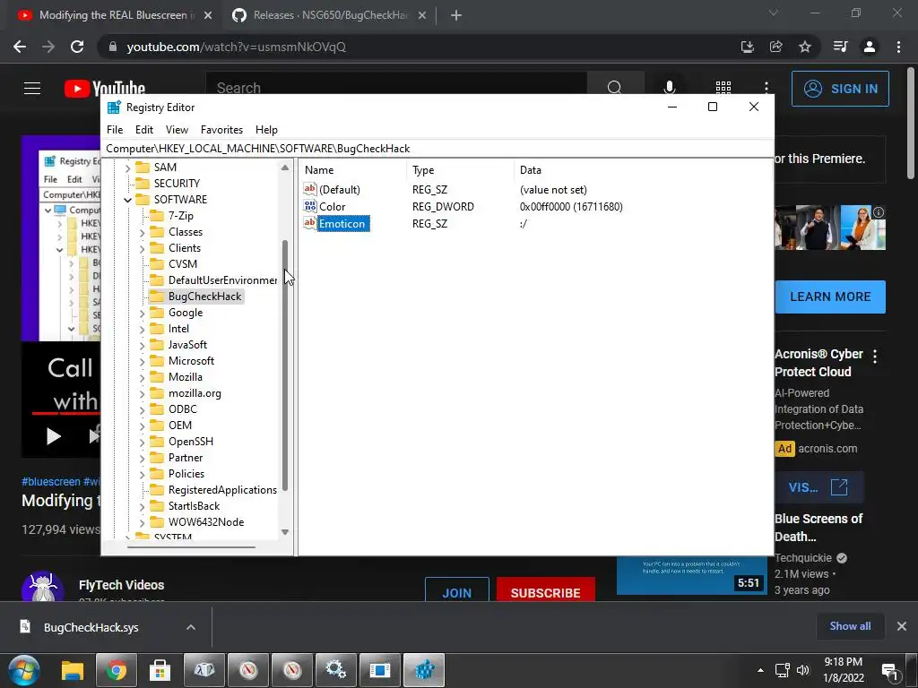Click the Name column header
The width and height of the screenshot is (918, 688).
click(x=353, y=170)
